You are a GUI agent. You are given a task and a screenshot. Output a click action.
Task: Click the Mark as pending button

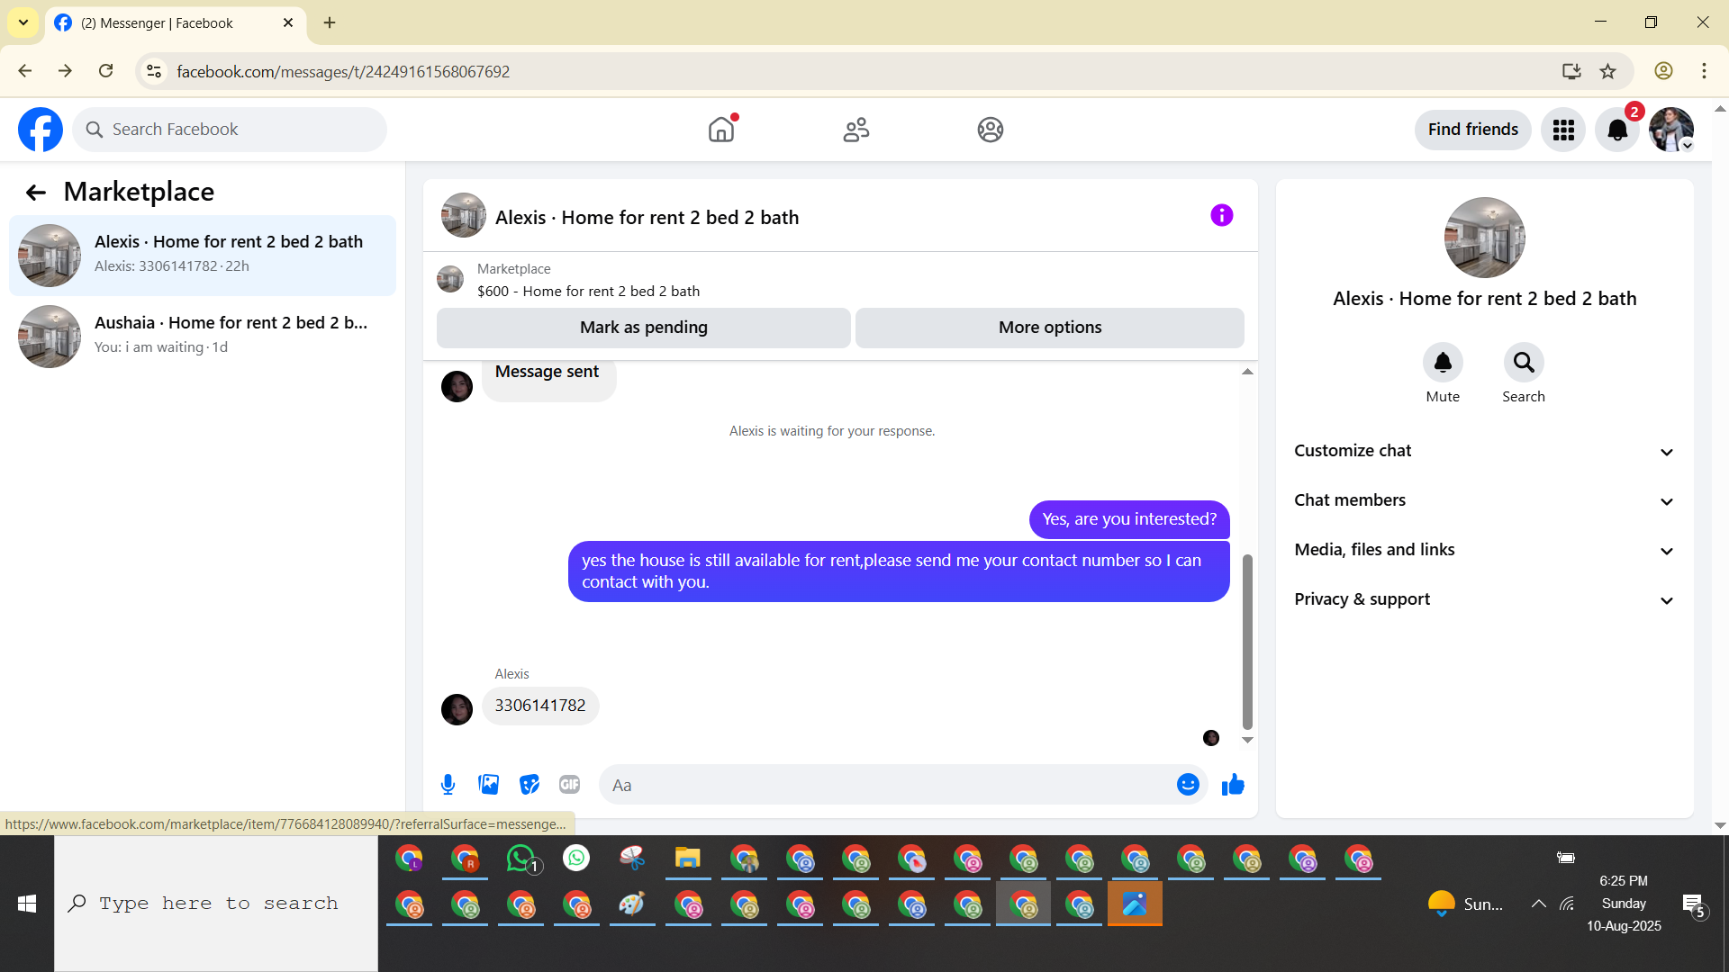tap(643, 328)
